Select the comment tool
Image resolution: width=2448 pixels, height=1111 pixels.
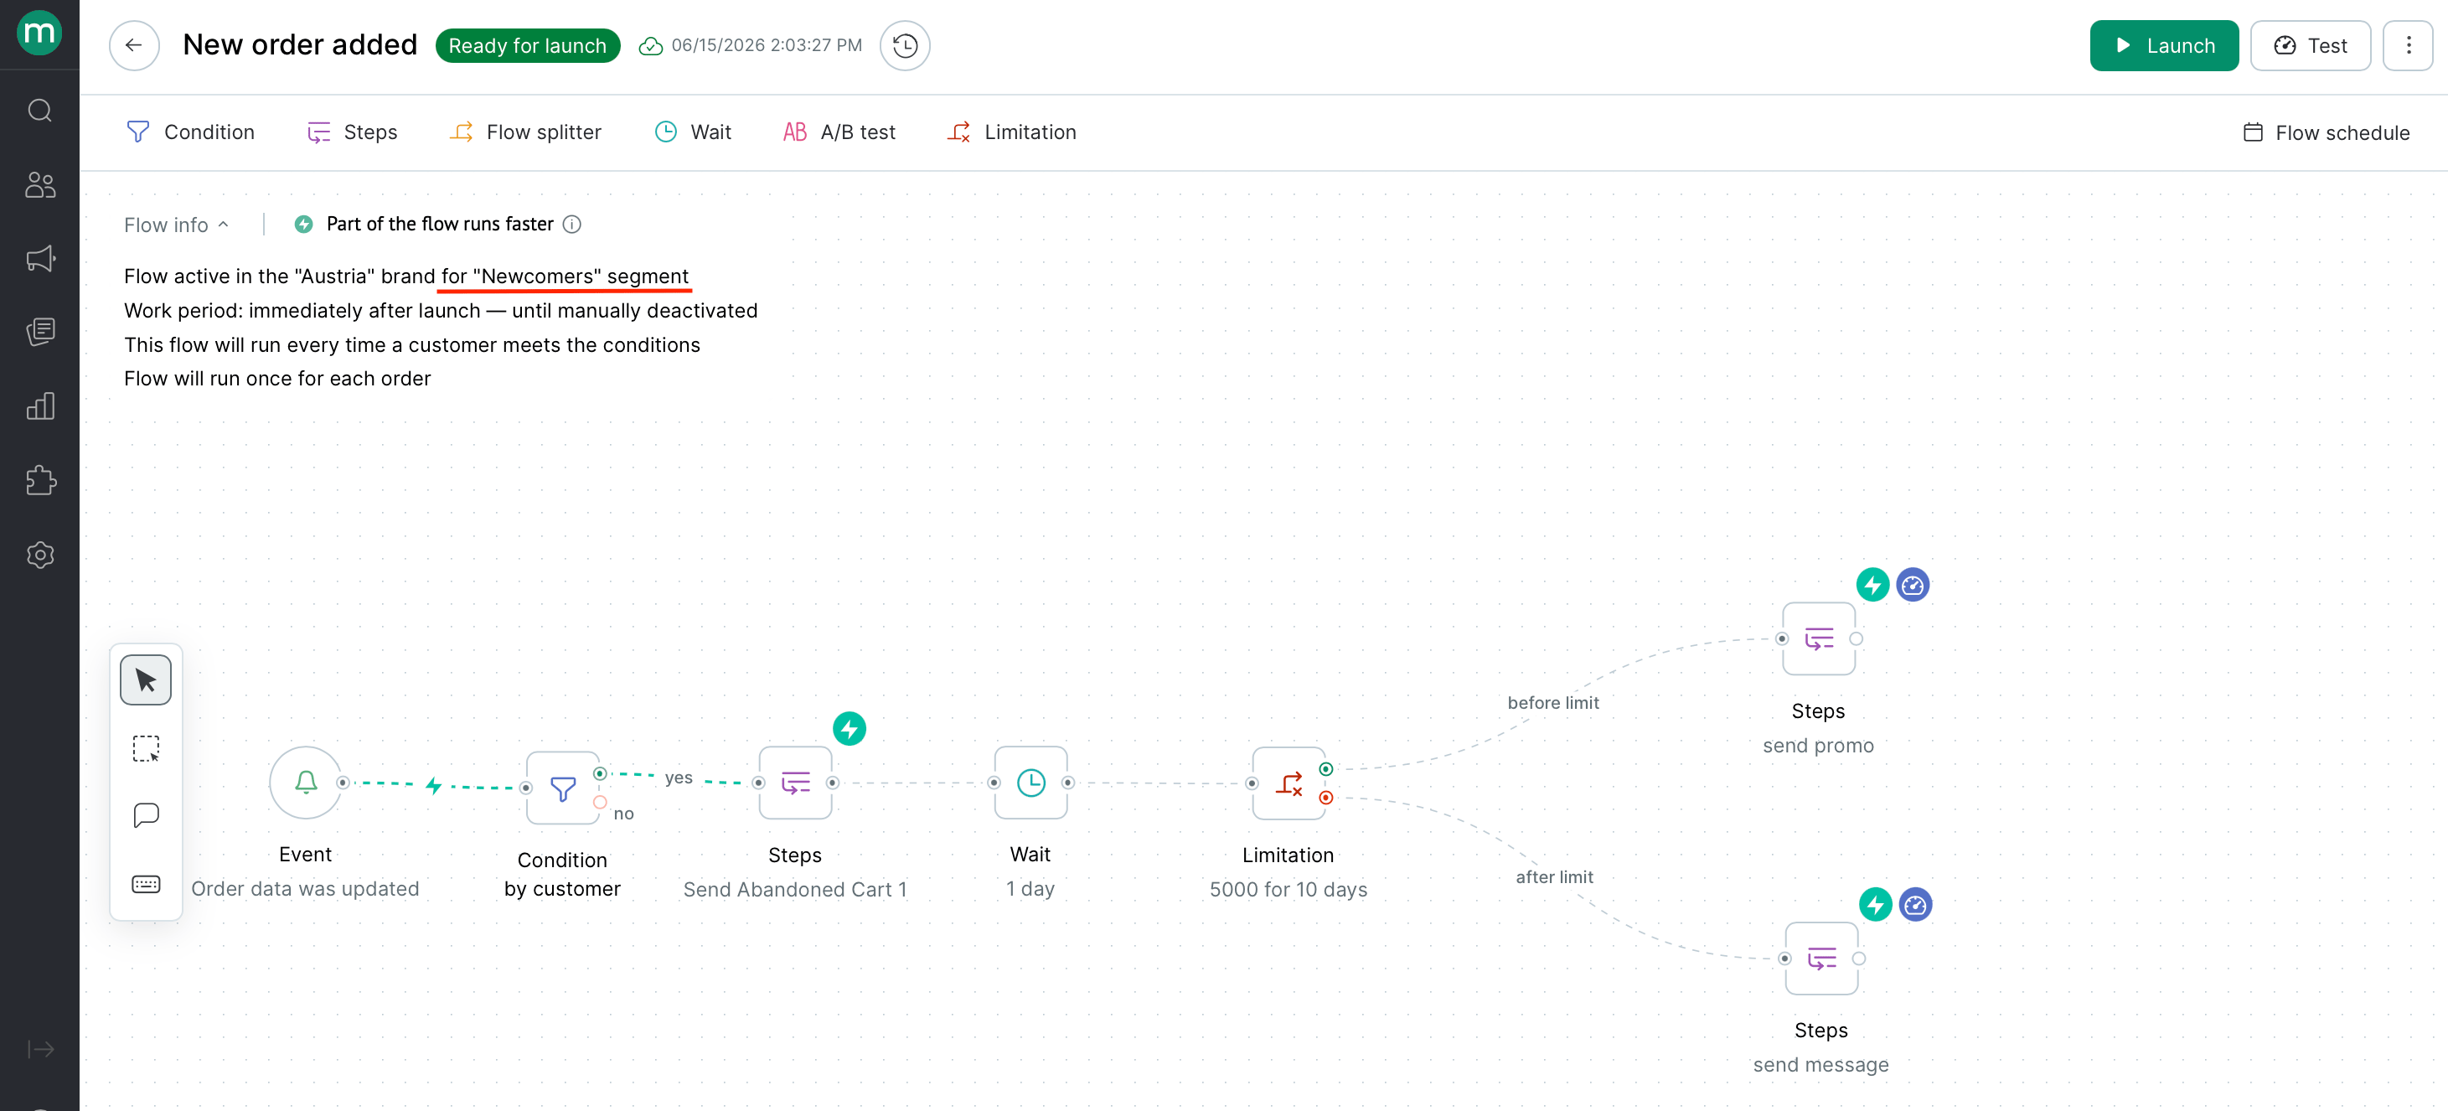146,816
